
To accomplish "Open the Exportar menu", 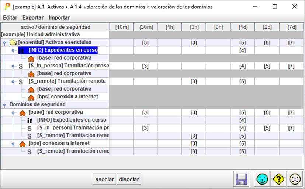I will click(x=33, y=17).
